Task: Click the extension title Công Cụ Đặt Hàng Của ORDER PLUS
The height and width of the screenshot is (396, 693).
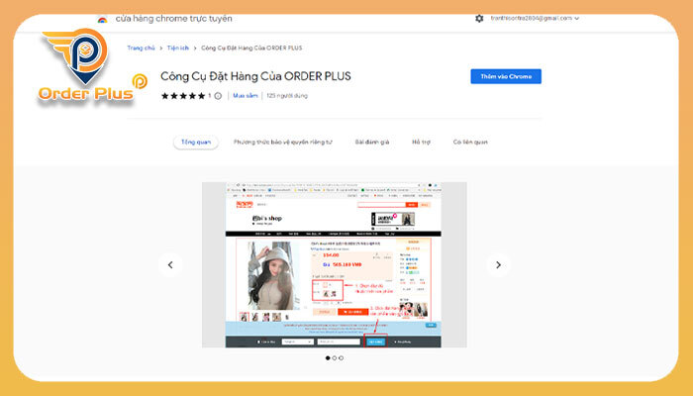Action: [255, 76]
